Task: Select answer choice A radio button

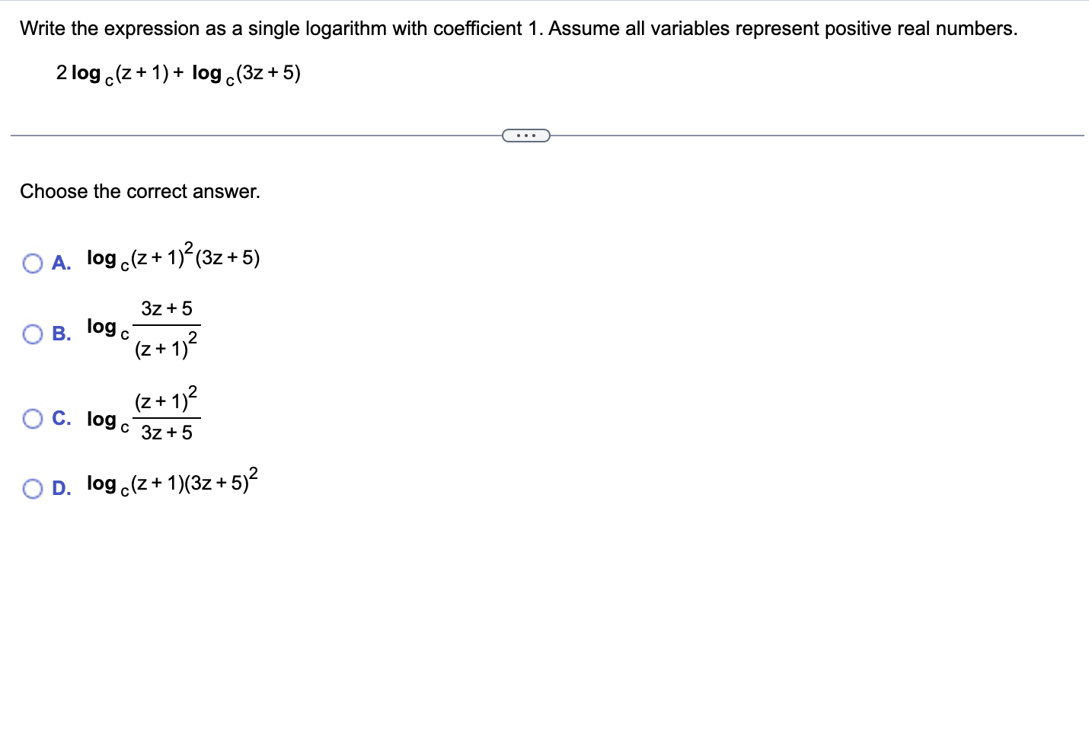Action: [32, 262]
